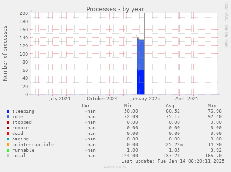
Task: Click the paging legend color swatch
Action: pyautogui.click(x=8, y=139)
